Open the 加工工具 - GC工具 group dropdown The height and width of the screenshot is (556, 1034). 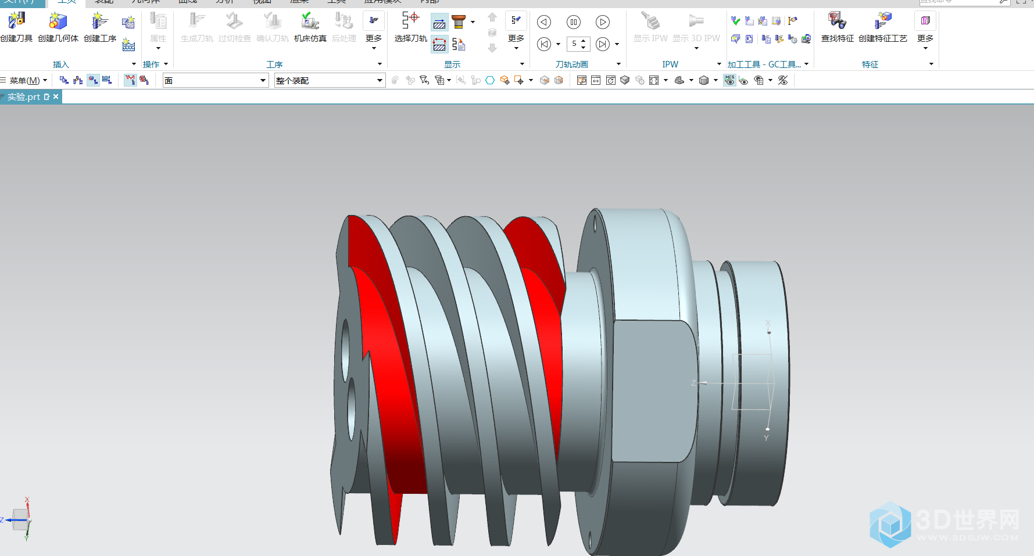click(807, 64)
